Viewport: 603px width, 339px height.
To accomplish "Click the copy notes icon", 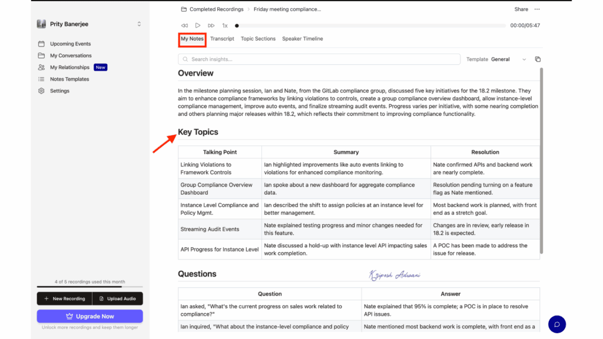I will [538, 59].
